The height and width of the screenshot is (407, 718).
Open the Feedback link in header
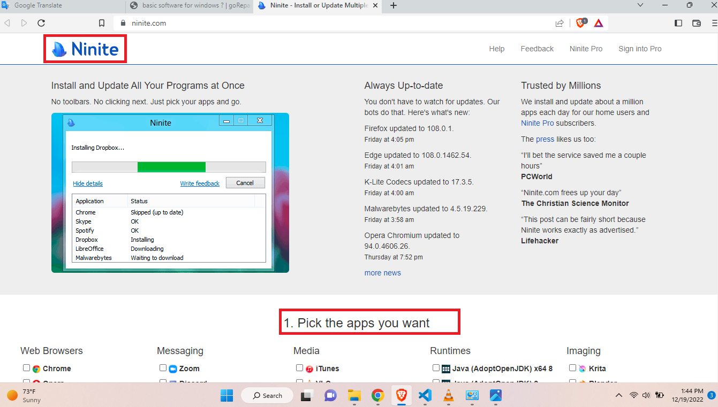(x=537, y=49)
